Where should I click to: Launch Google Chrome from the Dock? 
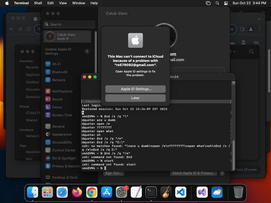tap(92, 192)
